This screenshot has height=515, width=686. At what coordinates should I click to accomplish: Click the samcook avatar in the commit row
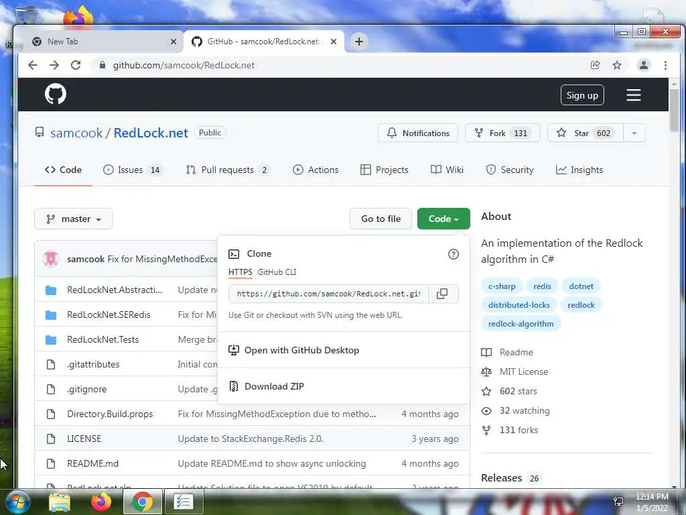[51, 259]
